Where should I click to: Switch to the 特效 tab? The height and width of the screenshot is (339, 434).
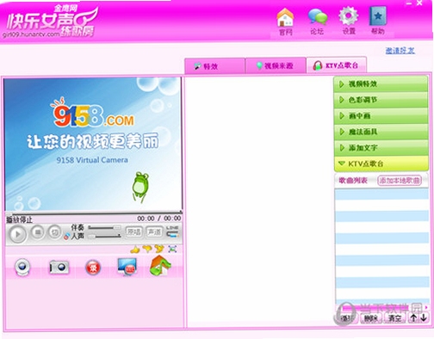coord(214,66)
